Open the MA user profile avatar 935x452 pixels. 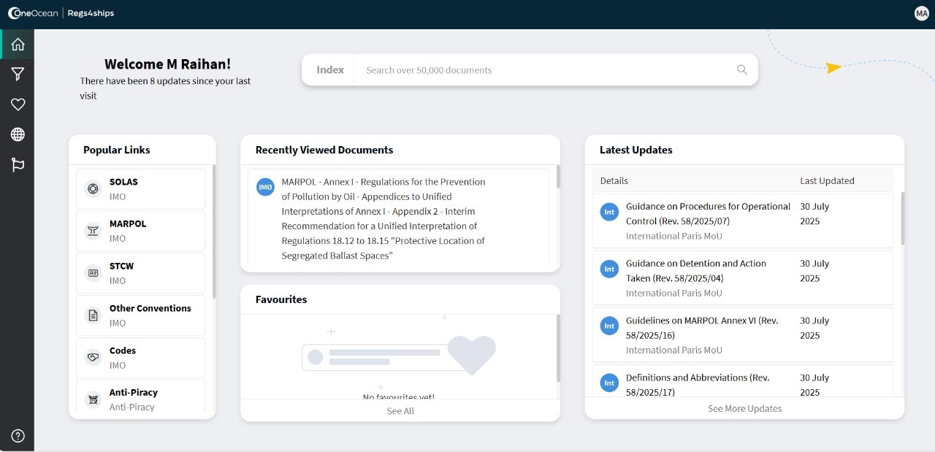click(921, 13)
